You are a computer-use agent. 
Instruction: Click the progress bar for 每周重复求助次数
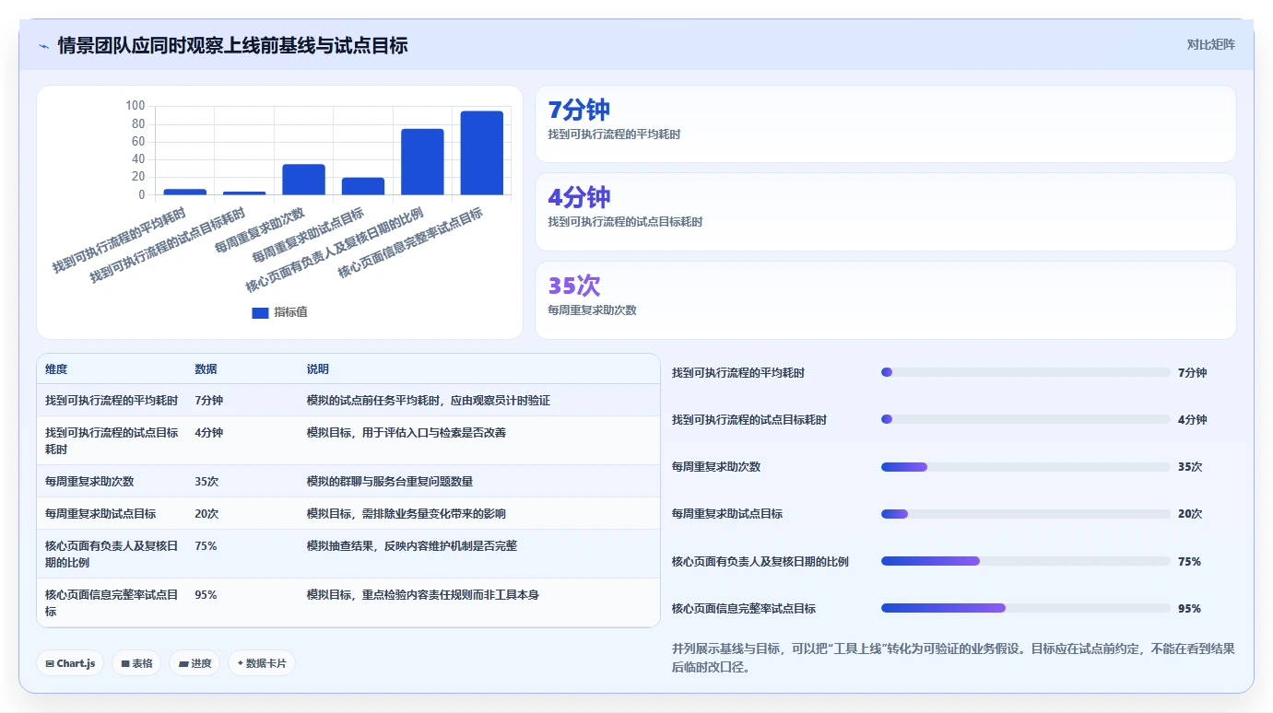tap(1025, 467)
